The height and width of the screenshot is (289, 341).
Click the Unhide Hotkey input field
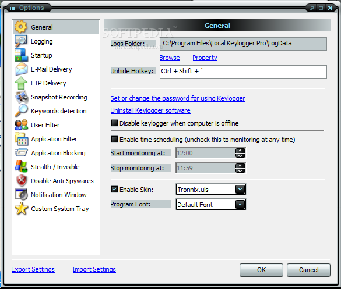point(243,72)
